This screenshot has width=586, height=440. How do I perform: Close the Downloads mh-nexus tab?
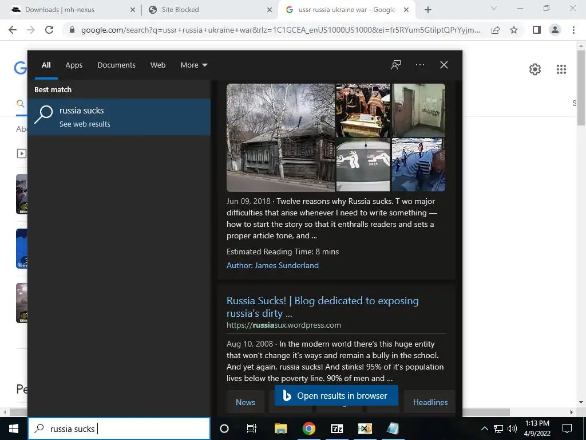coord(133,10)
